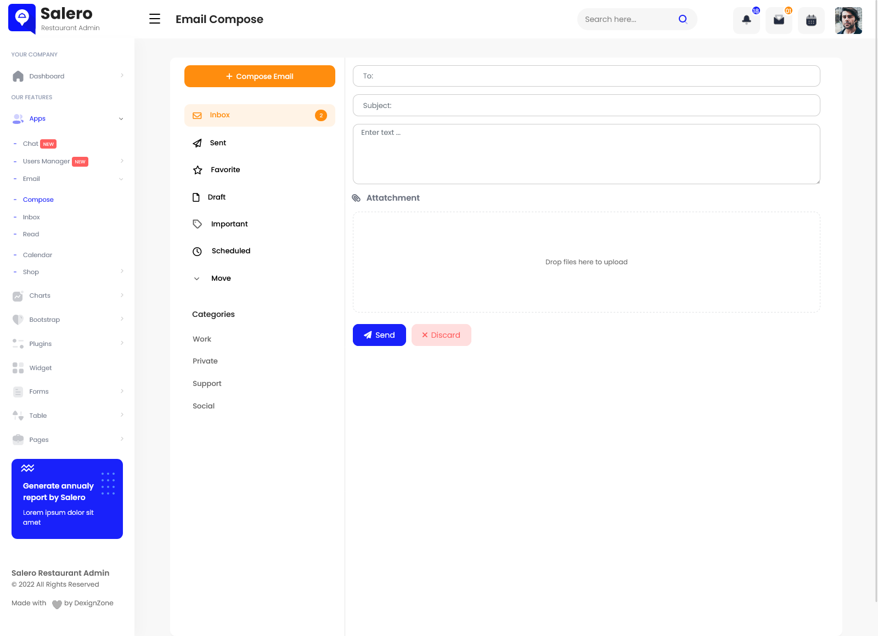Viewport: 878px width, 636px height.
Task: Click the blue Send button
Action: pos(379,335)
